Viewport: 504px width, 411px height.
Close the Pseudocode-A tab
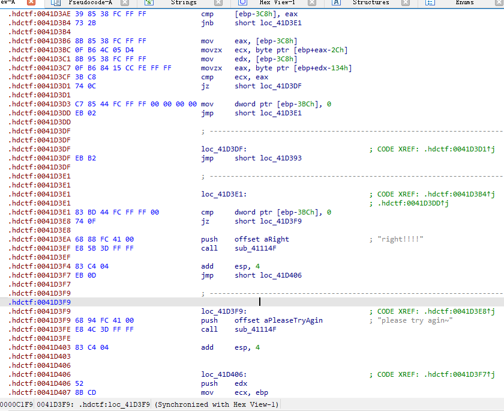(125, 2)
